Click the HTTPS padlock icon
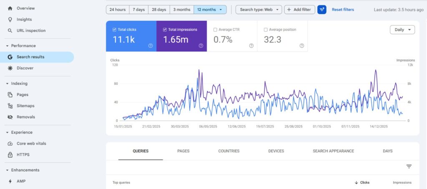The height and width of the screenshot is (189, 427). click(10, 155)
